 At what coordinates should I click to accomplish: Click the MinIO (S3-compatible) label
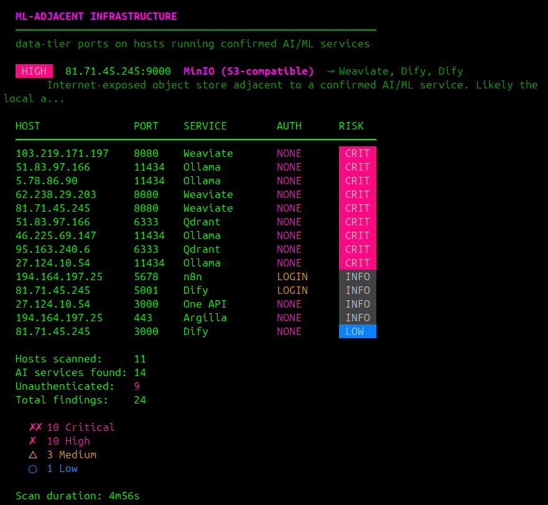[248, 71]
